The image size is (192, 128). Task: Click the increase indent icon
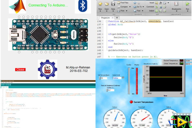161,11
